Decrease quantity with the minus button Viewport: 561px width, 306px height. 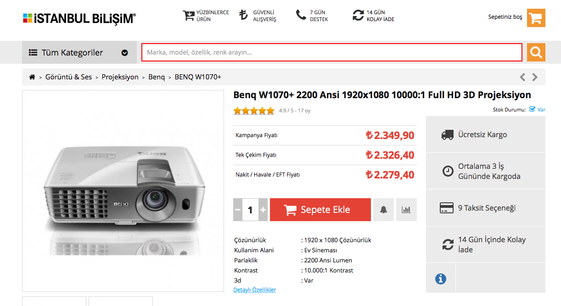tap(238, 210)
